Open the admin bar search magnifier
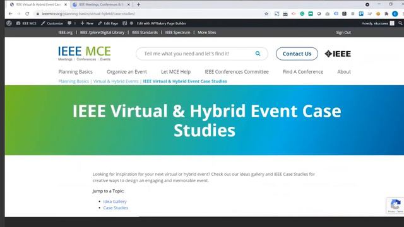Image resolution: width=404 pixels, height=227 pixels. (400, 23)
